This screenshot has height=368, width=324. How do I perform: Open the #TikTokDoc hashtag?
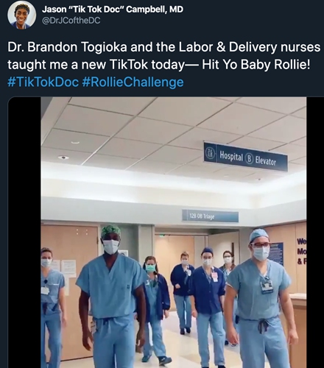pos(43,82)
